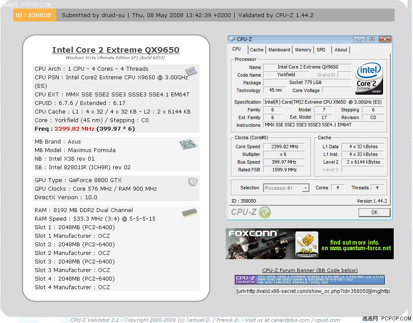Click the Code Name Yorkfield field
413x323 pixels.
[x=286, y=75]
